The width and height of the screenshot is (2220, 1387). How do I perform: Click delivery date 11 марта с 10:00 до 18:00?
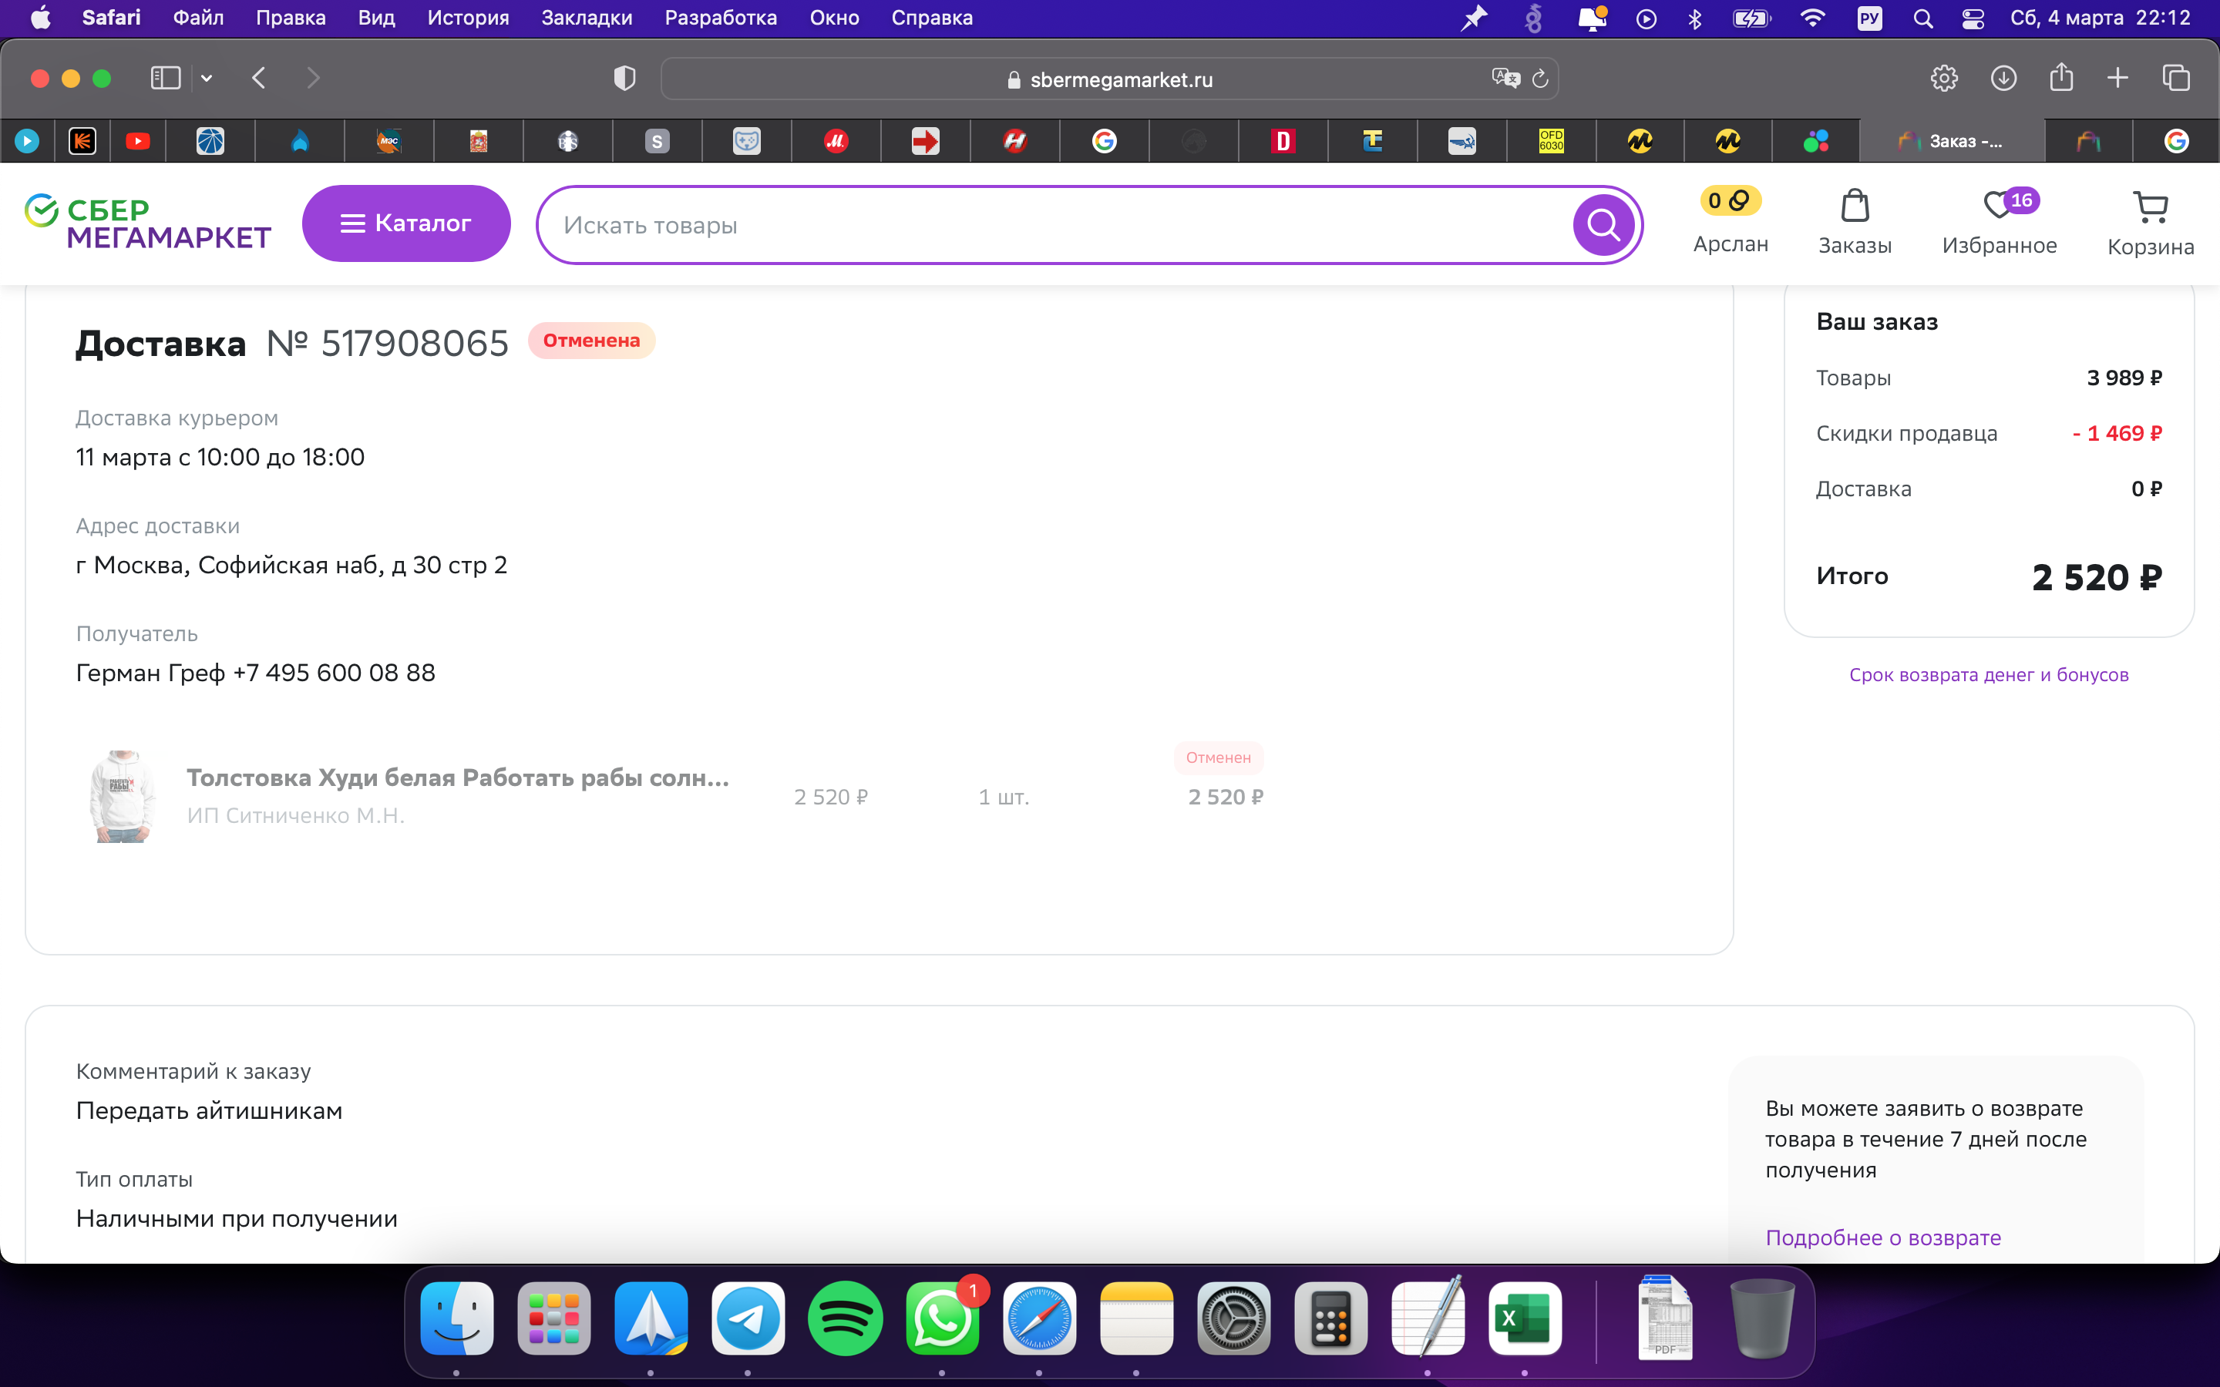(x=220, y=457)
